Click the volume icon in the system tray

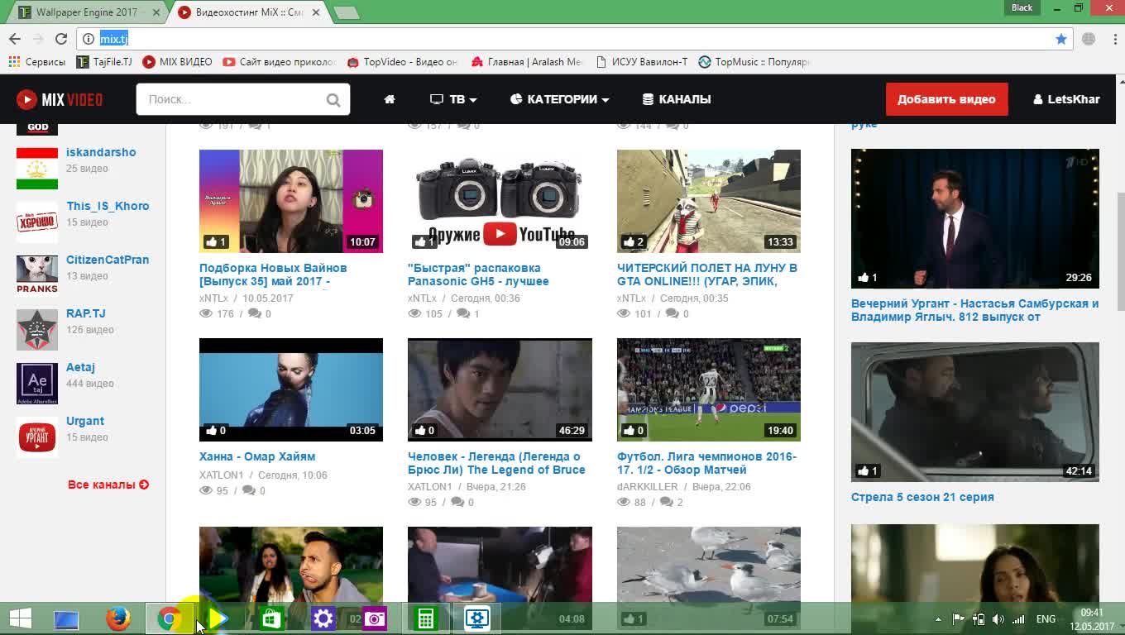click(998, 619)
